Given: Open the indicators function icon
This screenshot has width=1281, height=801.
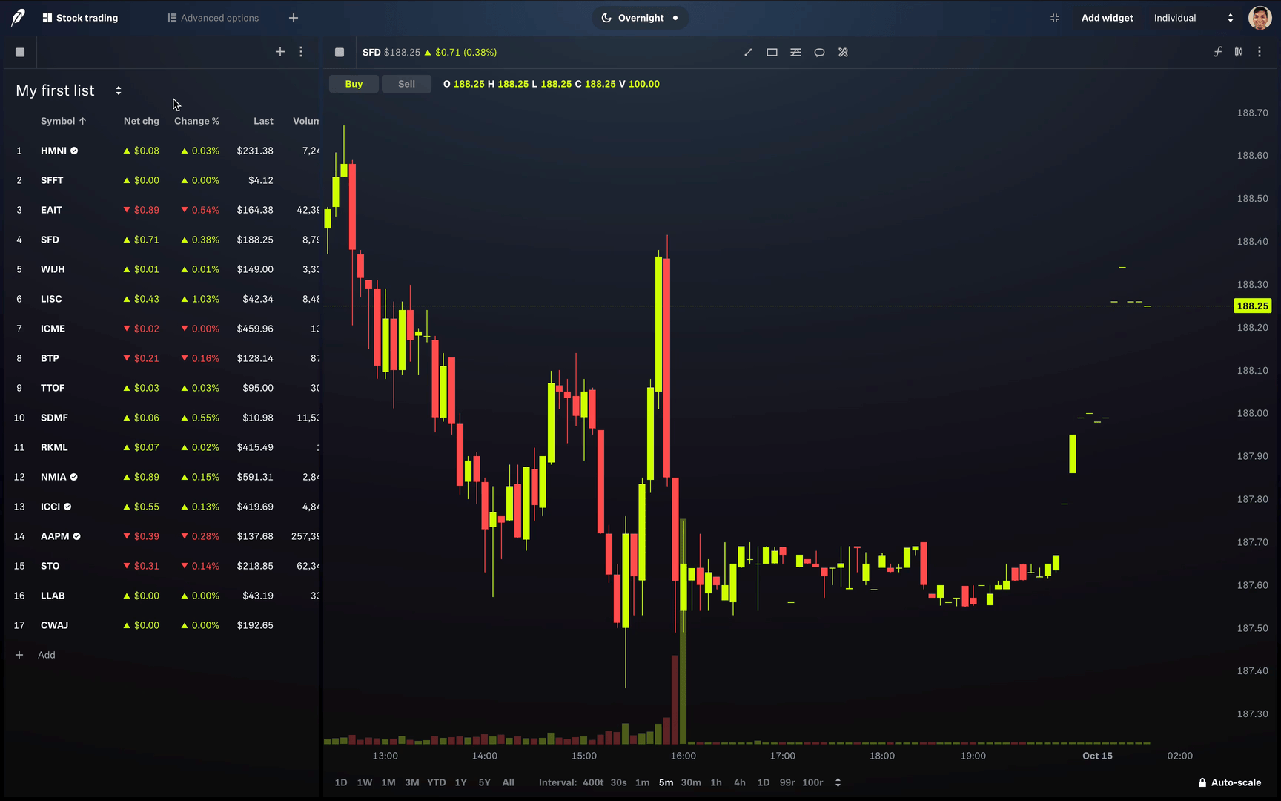Looking at the screenshot, I should click(x=1217, y=52).
